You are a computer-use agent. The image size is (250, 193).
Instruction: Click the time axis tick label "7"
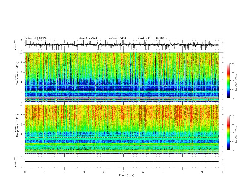click(x=163, y=172)
